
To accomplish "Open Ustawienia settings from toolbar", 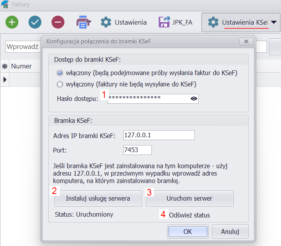I will (x=123, y=22).
